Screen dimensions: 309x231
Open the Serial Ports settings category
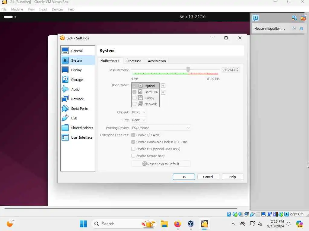pyautogui.click(x=78, y=108)
